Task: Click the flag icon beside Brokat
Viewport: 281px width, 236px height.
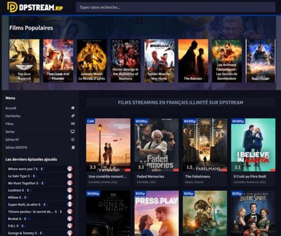Action: [x=70, y=218]
